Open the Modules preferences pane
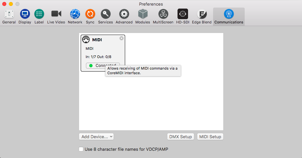The width and height of the screenshot is (302, 158). pos(143,16)
